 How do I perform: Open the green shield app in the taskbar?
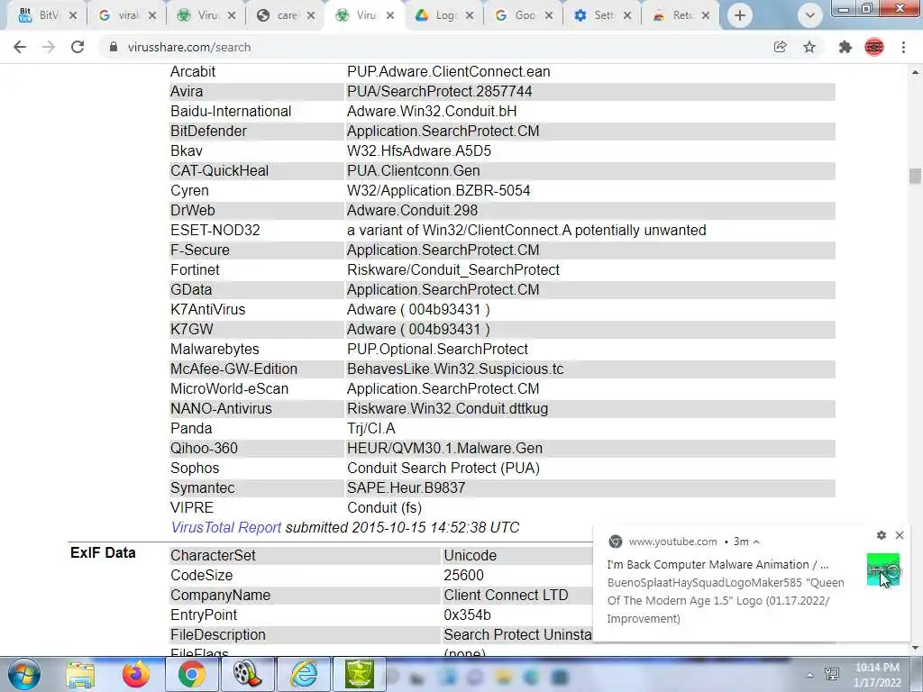point(360,674)
